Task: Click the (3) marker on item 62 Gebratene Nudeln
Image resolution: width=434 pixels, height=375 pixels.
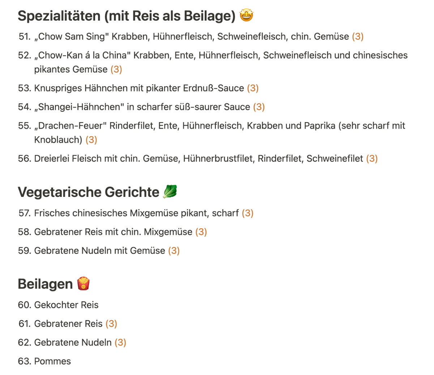Action: click(x=120, y=342)
